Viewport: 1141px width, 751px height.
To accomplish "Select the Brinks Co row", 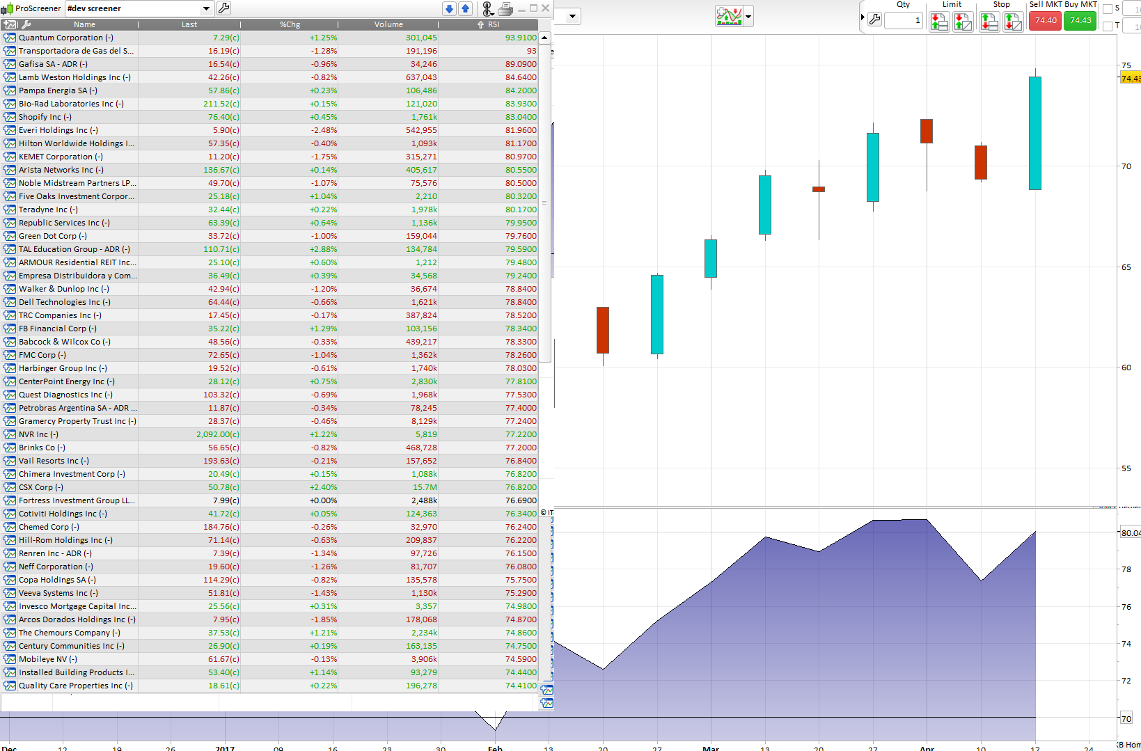I will click(270, 448).
